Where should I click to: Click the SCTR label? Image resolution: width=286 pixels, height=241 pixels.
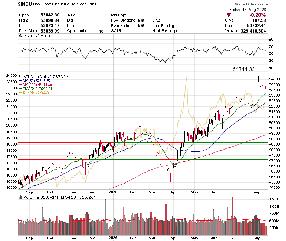coord(116,31)
